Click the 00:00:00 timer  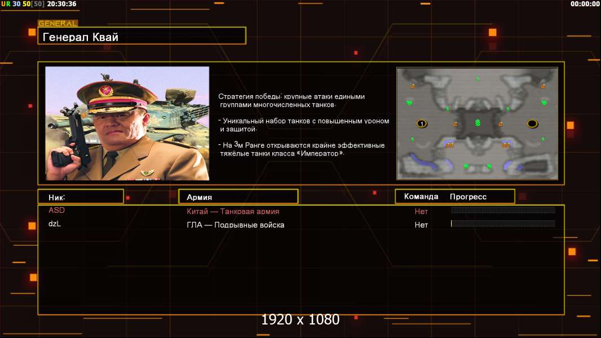pyautogui.click(x=585, y=4)
